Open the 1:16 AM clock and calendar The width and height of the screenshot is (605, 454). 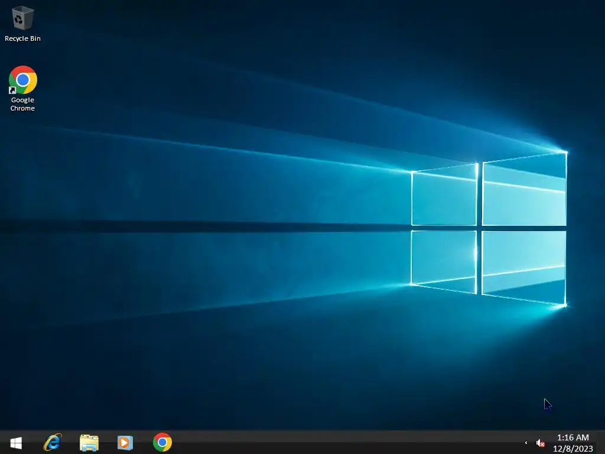573,443
